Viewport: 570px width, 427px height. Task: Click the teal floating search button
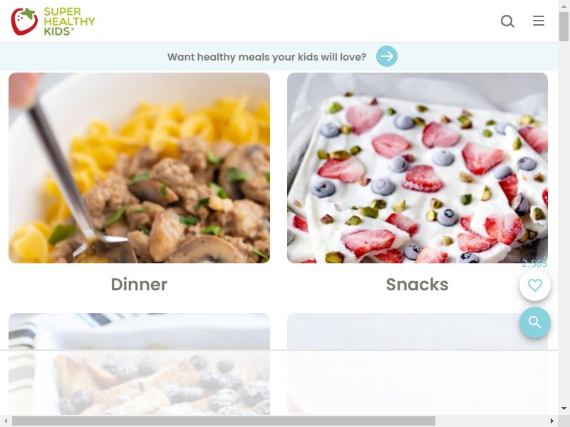[x=535, y=322]
